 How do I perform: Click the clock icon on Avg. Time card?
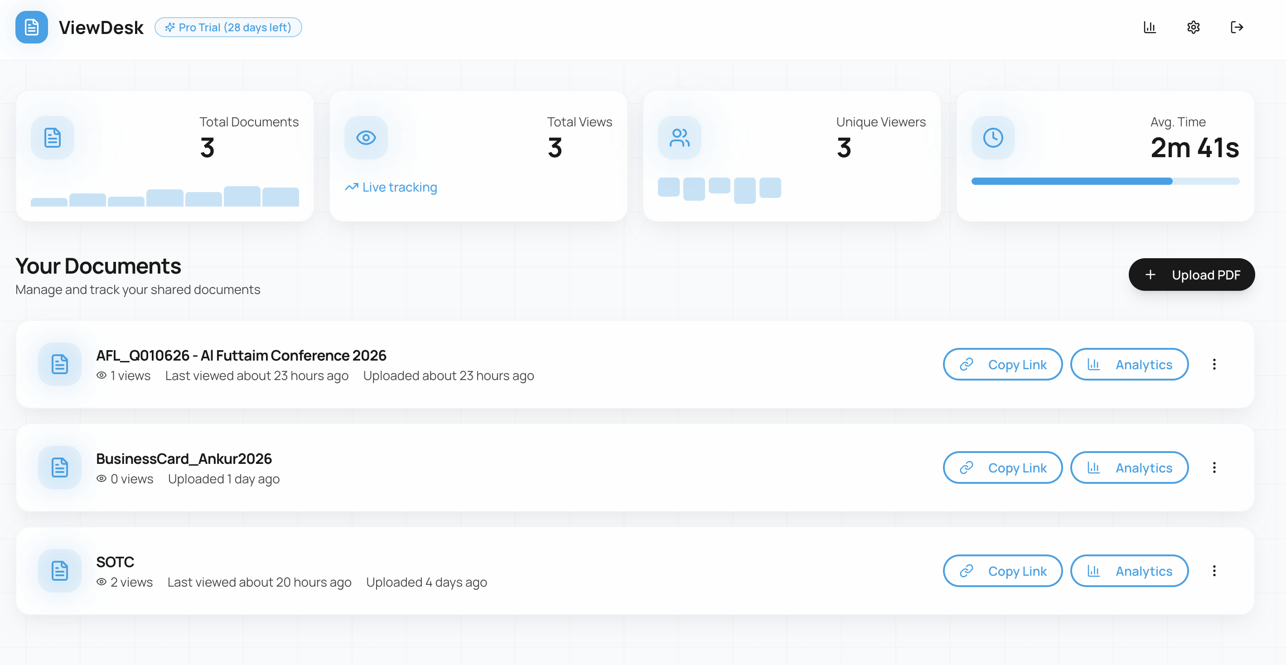pos(992,138)
